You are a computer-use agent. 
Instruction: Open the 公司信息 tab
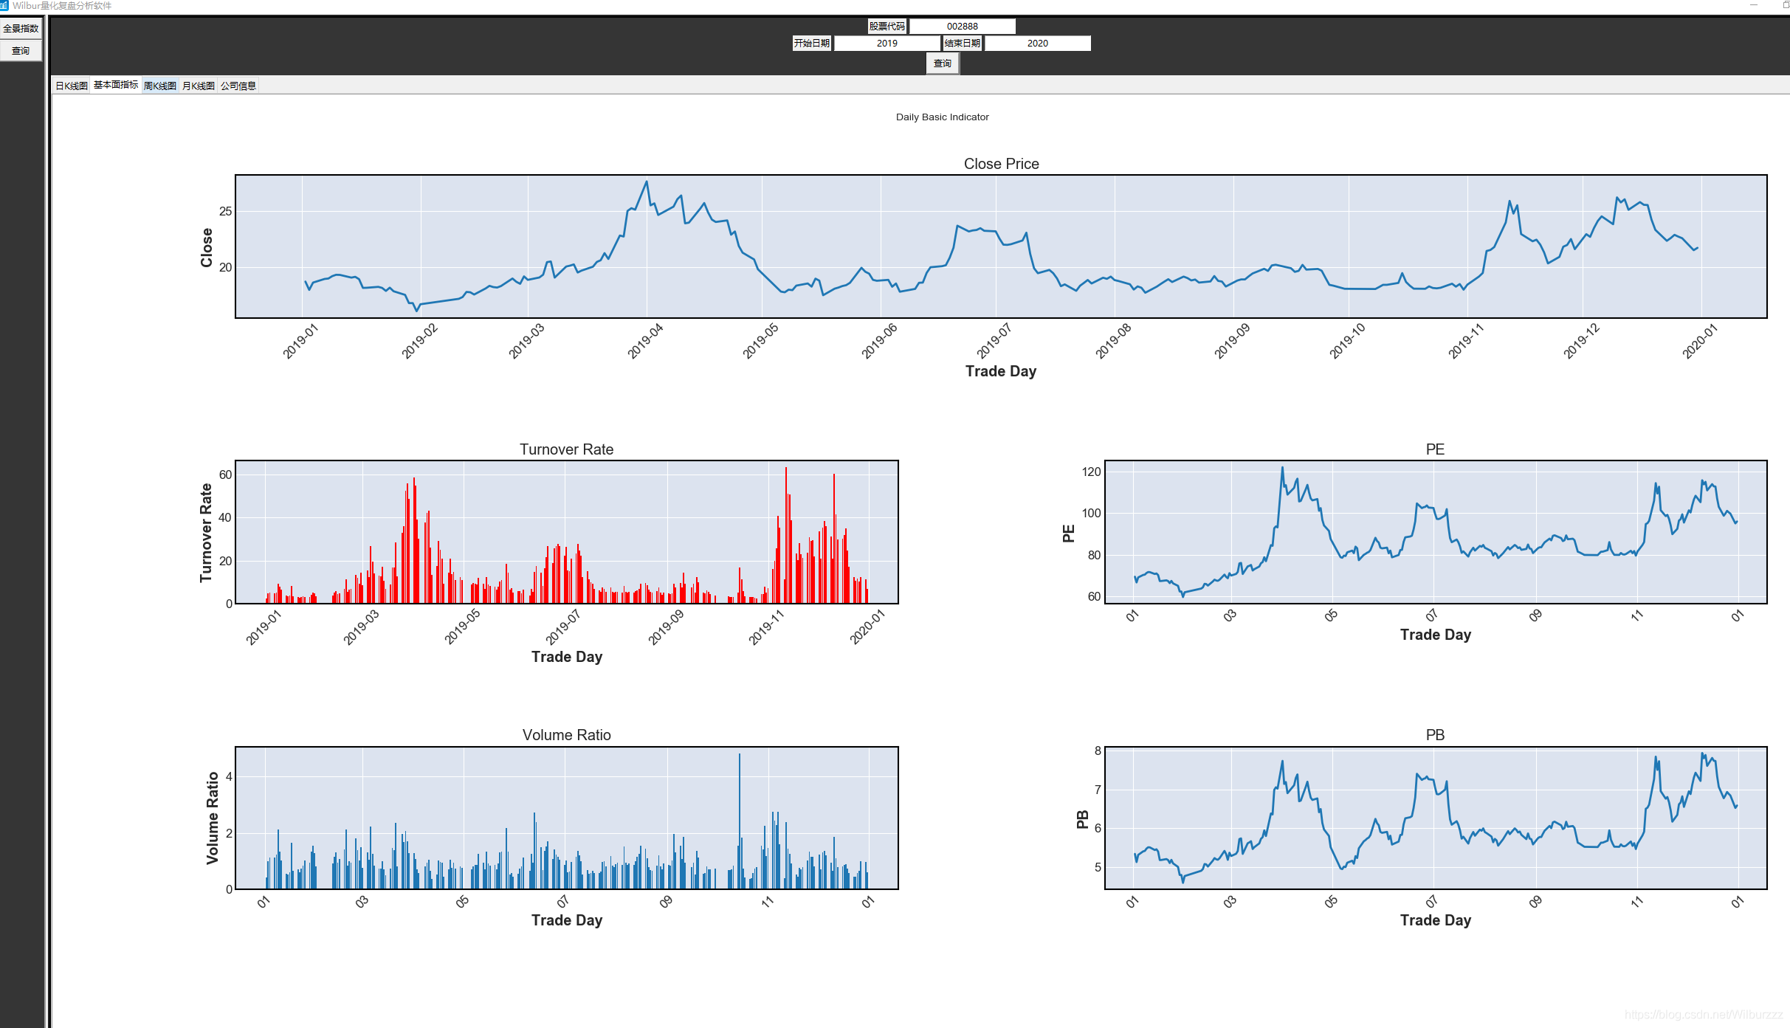pyautogui.click(x=238, y=86)
